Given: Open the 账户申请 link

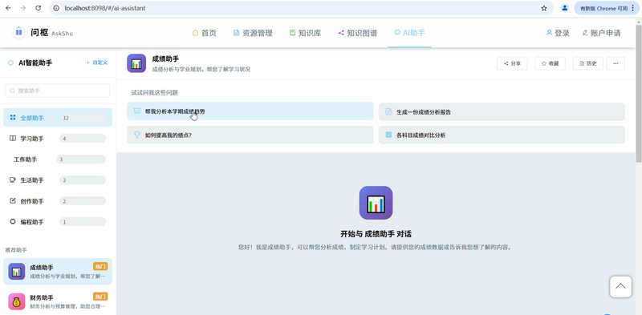Looking at the screenshot, I should [x=601, y=33].
